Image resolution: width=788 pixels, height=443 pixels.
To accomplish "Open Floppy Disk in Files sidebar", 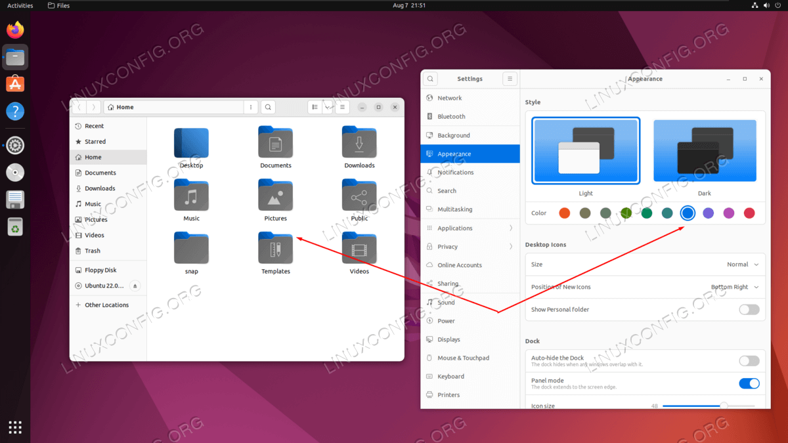I will coord(108,270).
